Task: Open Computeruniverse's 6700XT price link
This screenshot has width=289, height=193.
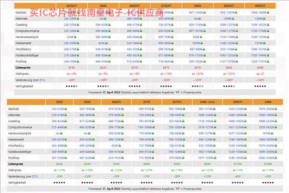Action: coord(165,31)
